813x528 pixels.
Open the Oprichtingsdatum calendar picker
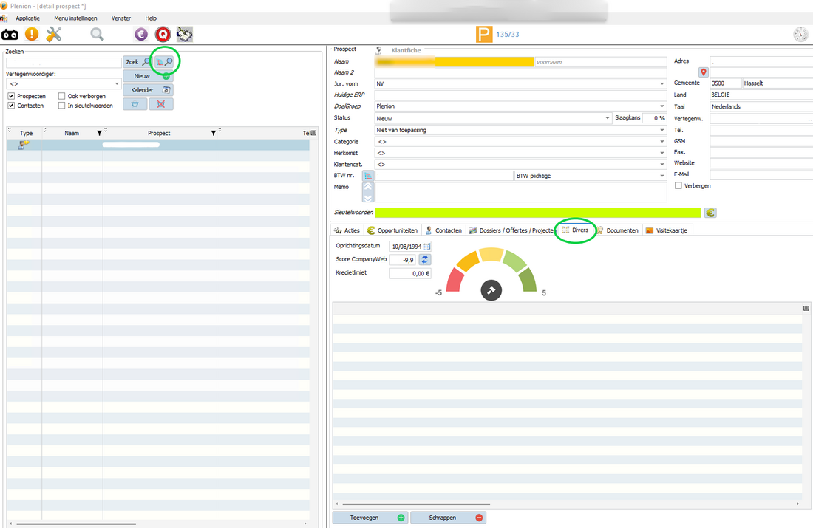pyautogui.click(x=426, y=246)
